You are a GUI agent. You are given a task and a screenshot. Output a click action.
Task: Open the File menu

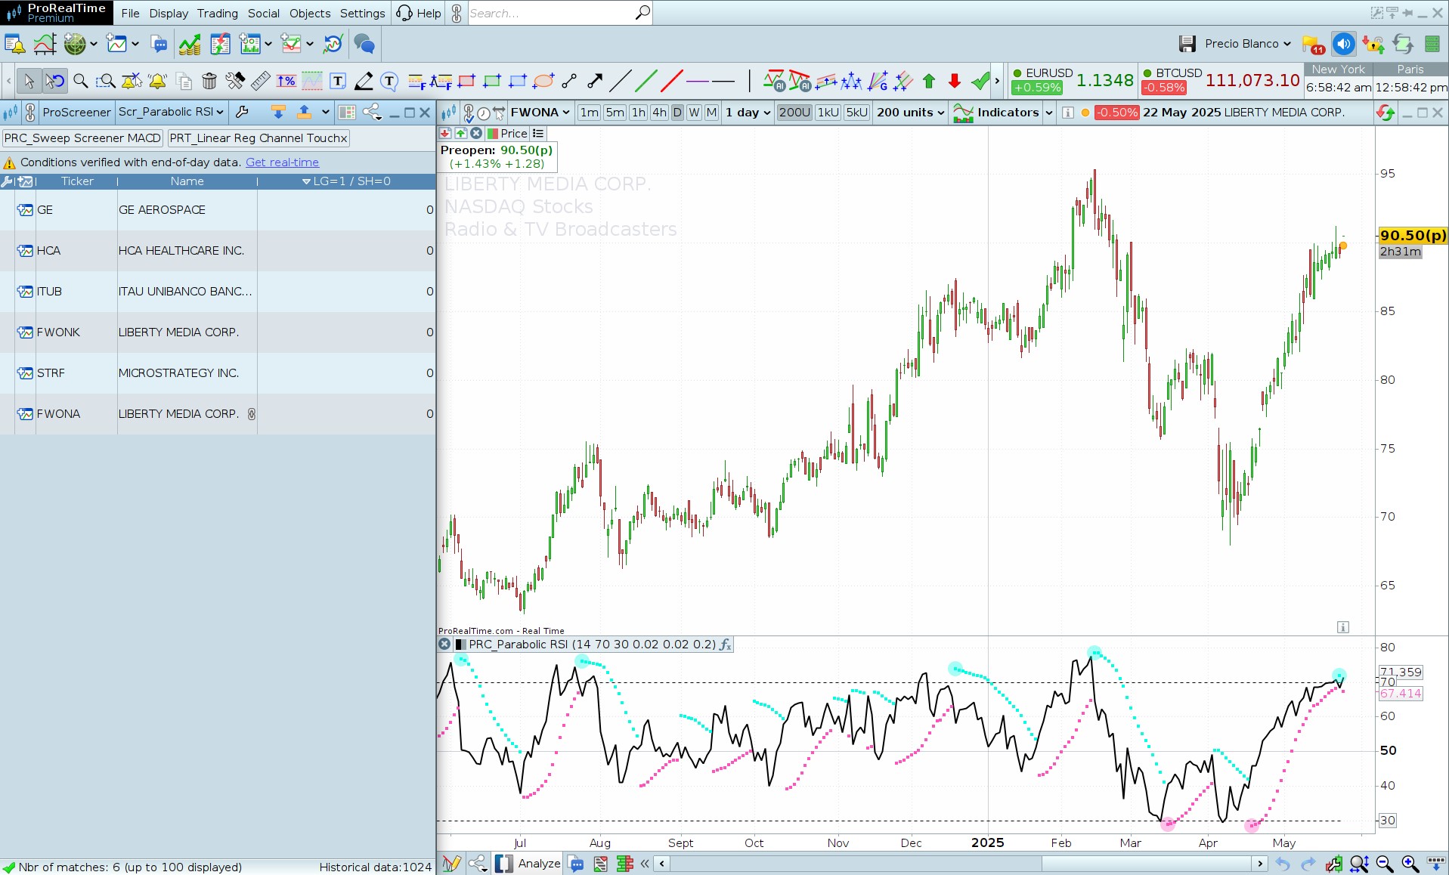130,13
